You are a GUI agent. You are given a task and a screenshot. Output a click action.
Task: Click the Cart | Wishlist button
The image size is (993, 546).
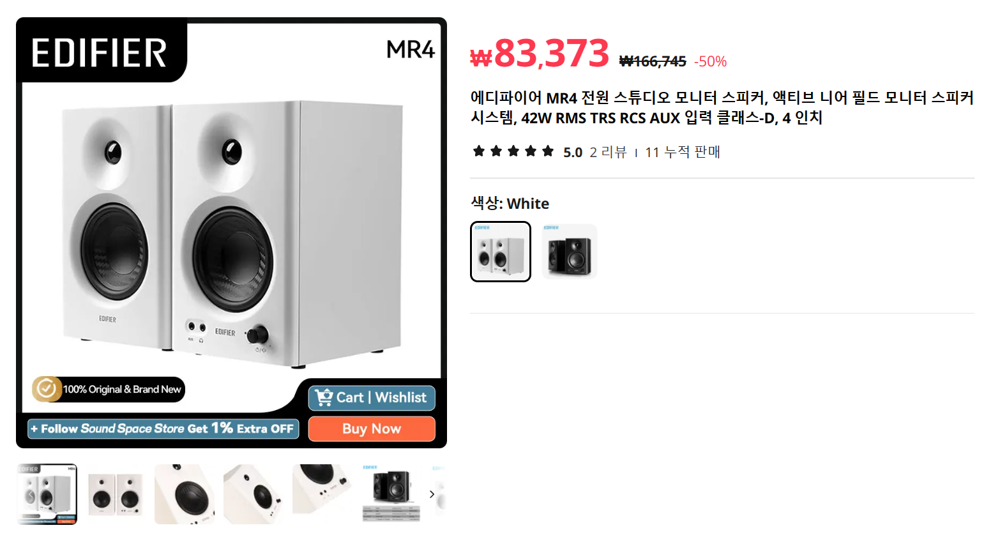(372, 398)
